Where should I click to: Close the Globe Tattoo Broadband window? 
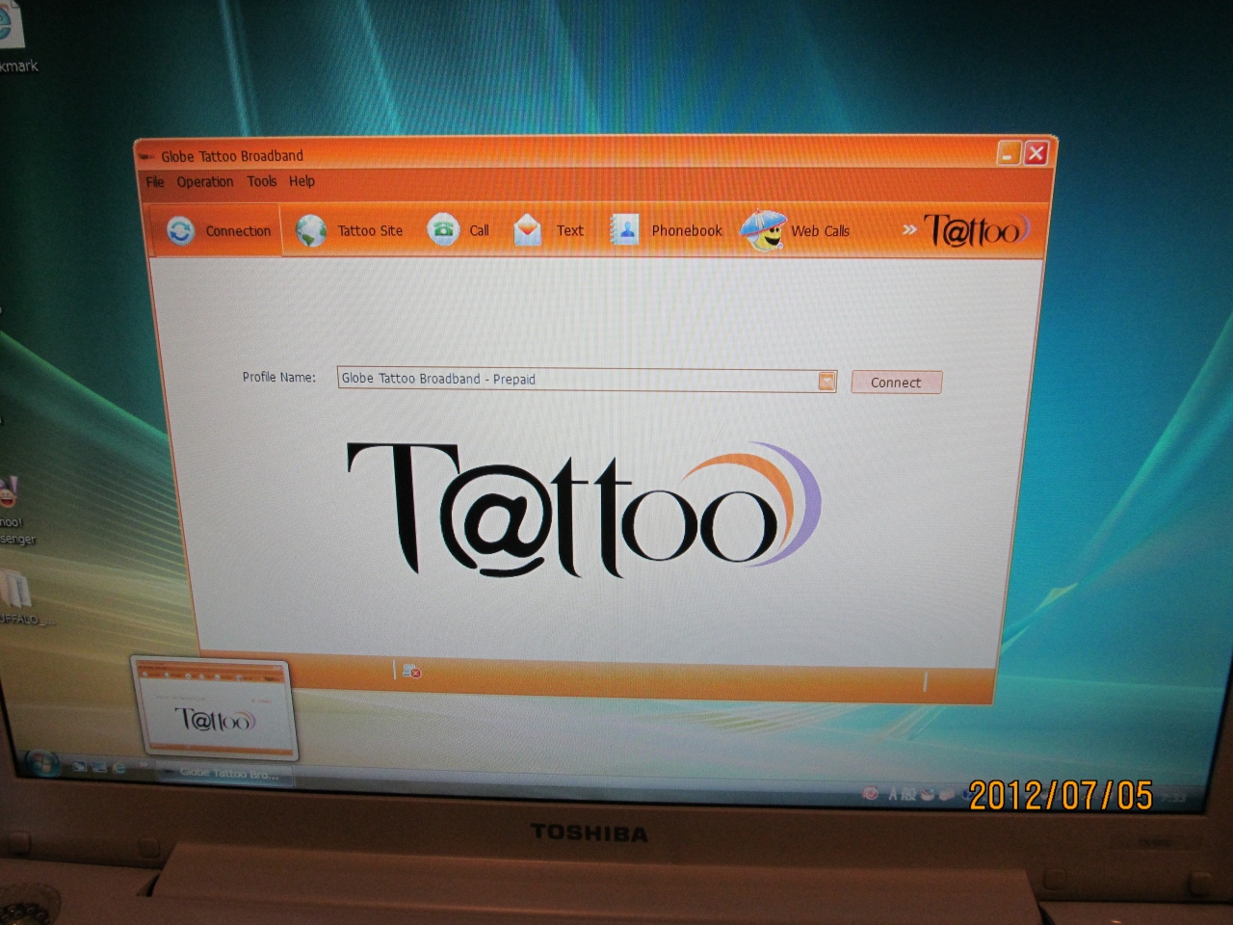pos(1036,153)
